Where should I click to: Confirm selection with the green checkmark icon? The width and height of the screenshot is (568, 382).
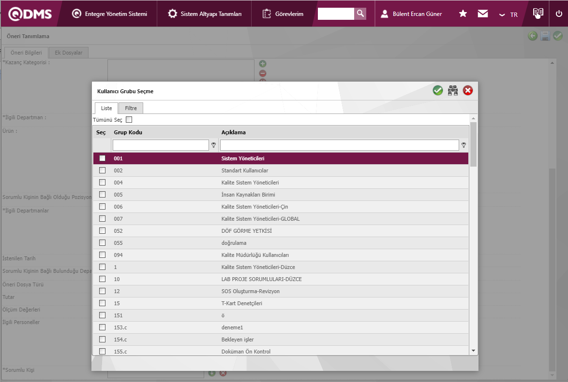pyautogui.click(x=438, y=90)
